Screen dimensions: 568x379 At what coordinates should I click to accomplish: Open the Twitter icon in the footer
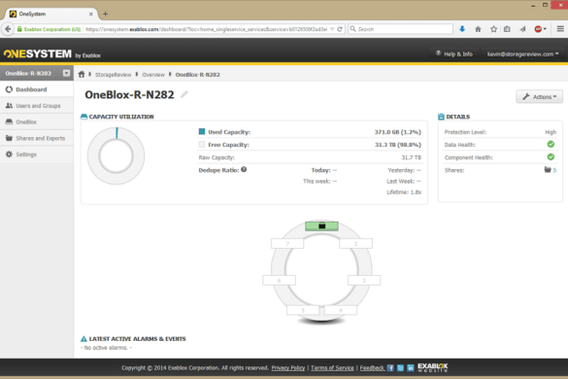(x=400, y=367)
